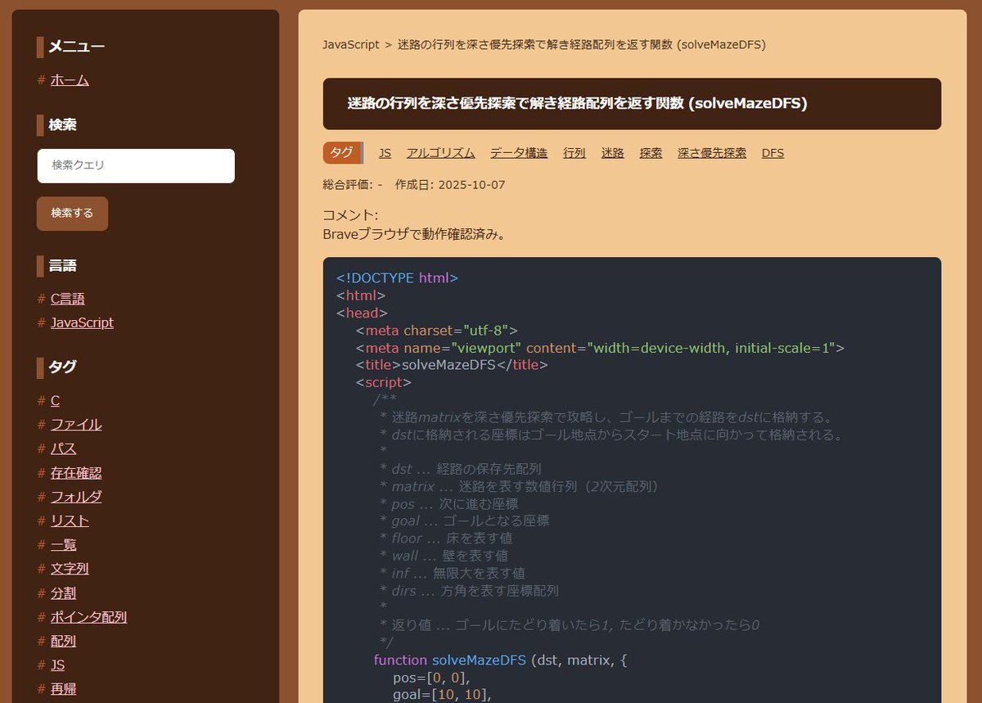The width and height of the screenshot is (982, 703).
Task: Open the JavaScript language link in sidebar
Action: coord(82,322)
